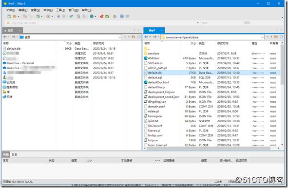288x188 pixels.
Task: Open the 工具(T) menu
Action: [60, 10]
